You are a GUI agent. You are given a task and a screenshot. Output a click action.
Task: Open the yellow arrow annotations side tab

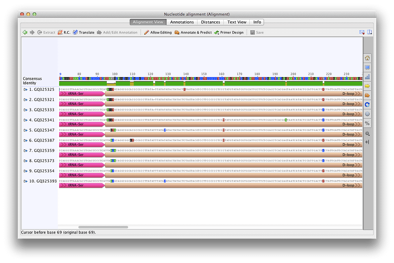367,86
